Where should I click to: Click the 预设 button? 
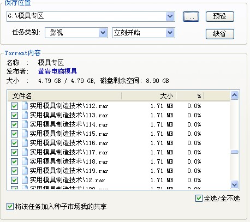pos(220,16)
